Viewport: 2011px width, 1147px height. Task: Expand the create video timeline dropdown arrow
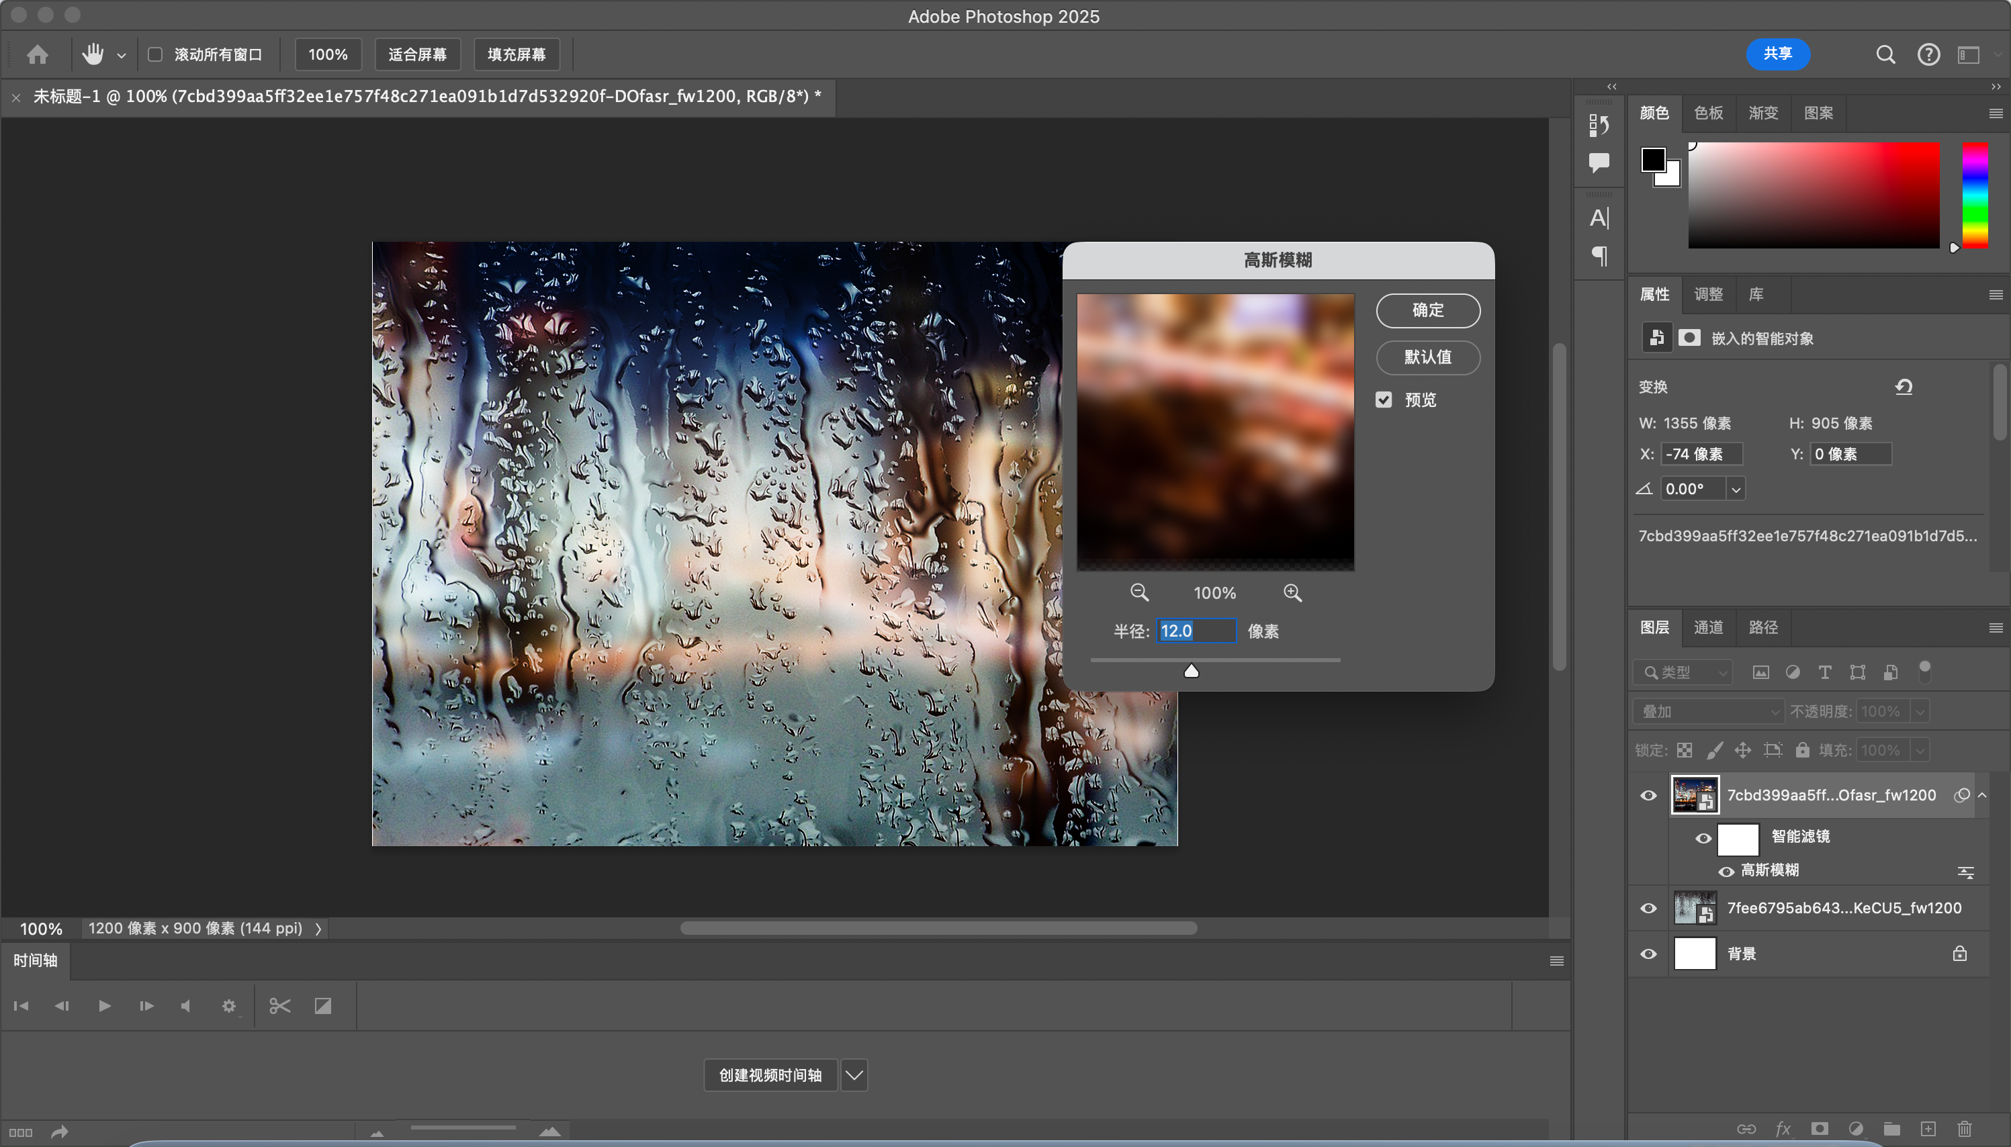pos(854,1075)
